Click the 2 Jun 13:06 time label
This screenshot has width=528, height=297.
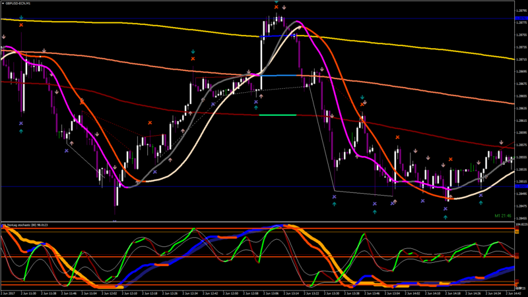coord(270,293)
